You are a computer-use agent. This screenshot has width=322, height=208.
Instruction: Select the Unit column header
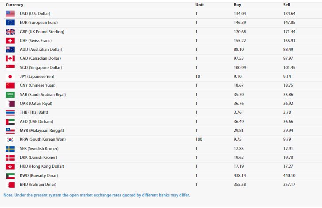coord(199,5)
